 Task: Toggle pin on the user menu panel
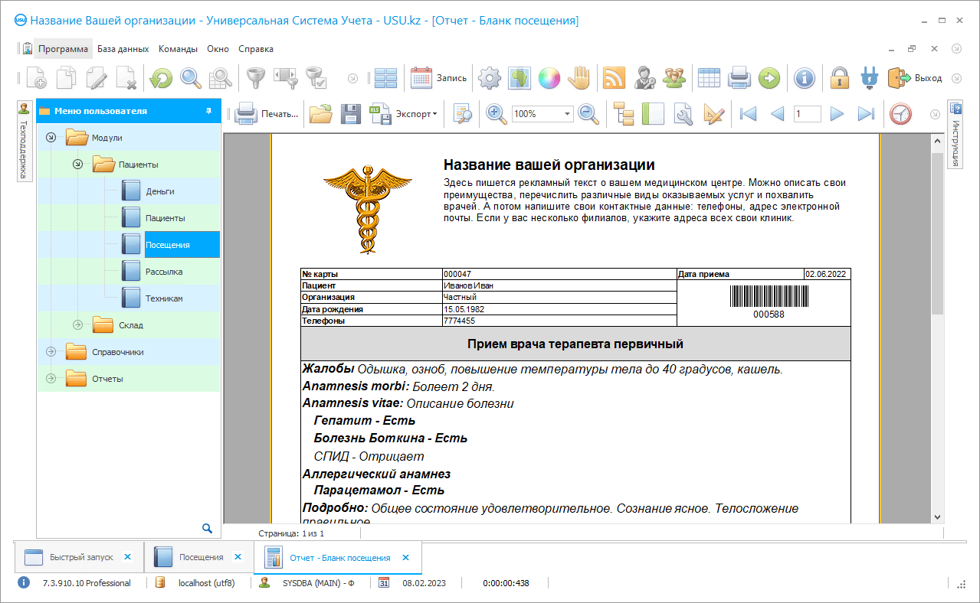(208, 111)
